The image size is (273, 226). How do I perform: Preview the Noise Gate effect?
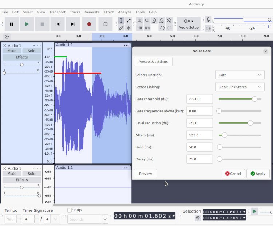(x=145, y=174)
